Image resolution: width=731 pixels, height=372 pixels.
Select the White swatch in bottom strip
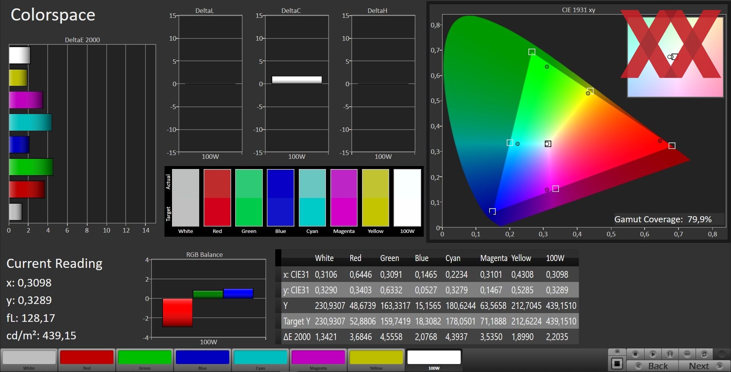click(29, 360)
